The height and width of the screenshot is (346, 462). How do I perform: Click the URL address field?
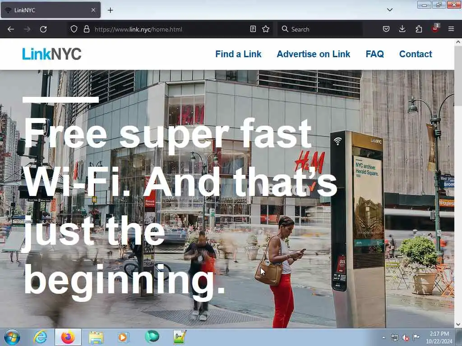click(170, 29)
